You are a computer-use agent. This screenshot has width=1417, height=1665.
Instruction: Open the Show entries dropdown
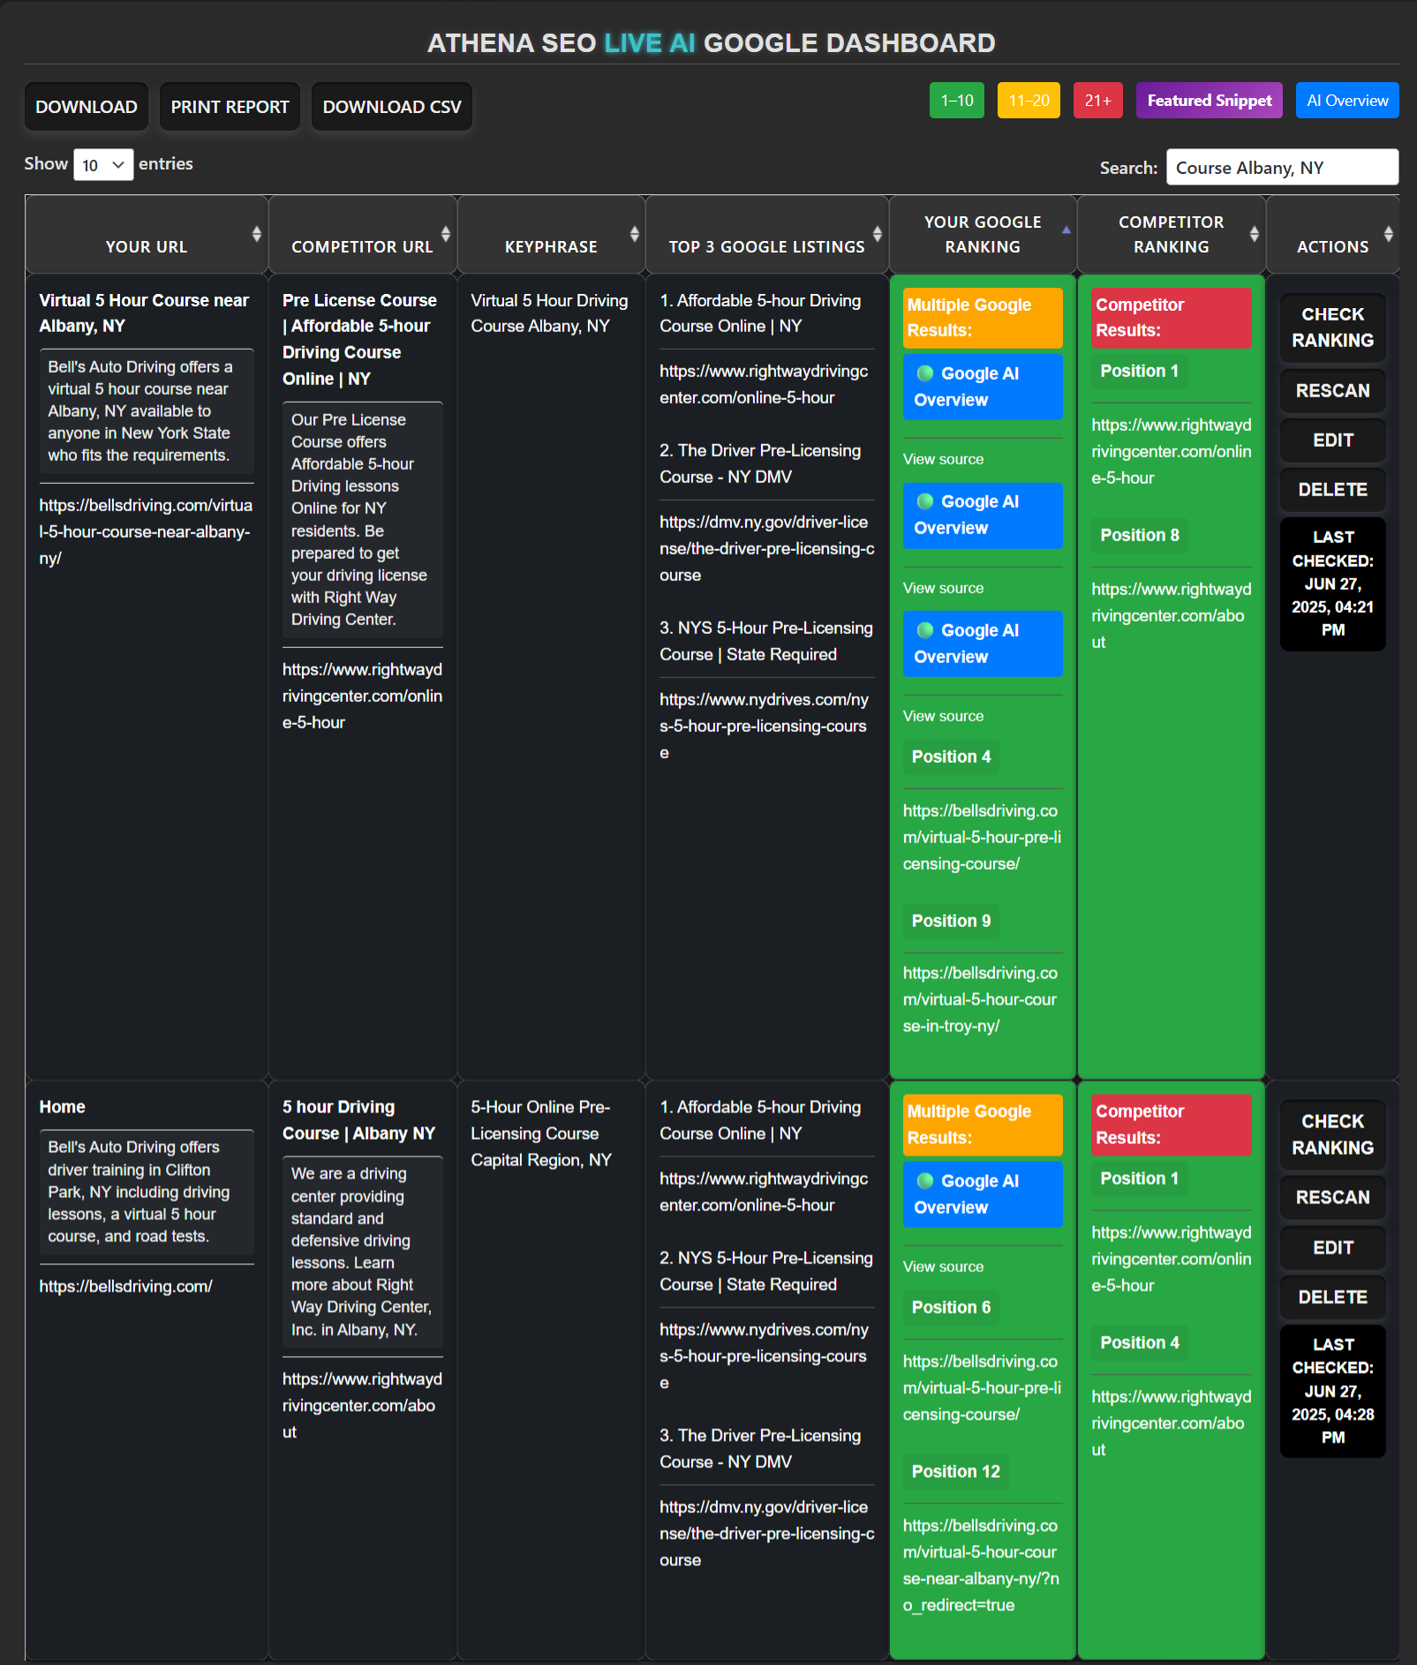(x=103, y=165)
